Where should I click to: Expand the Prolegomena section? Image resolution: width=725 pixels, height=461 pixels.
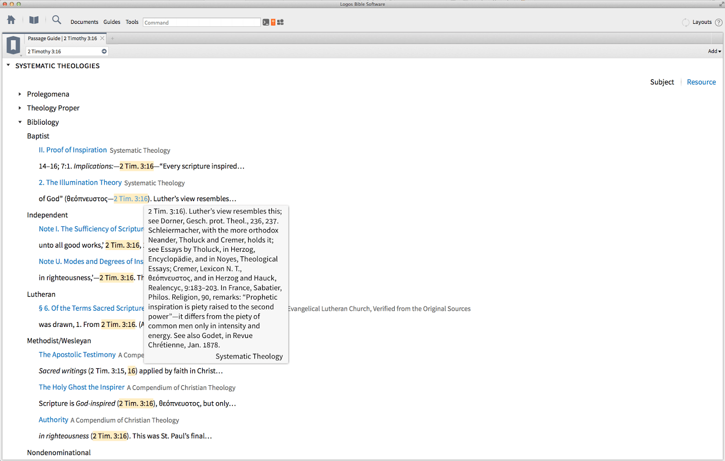(x=20, y=94)
